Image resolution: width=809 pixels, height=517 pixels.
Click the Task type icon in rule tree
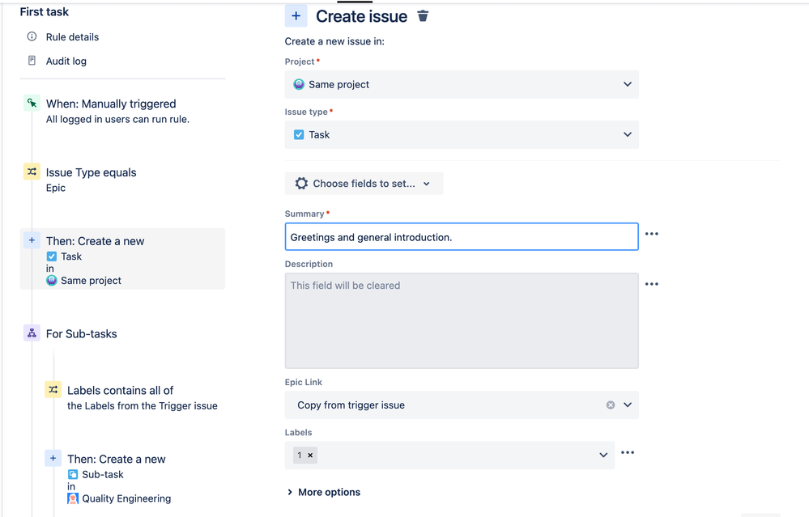point(52,256)
